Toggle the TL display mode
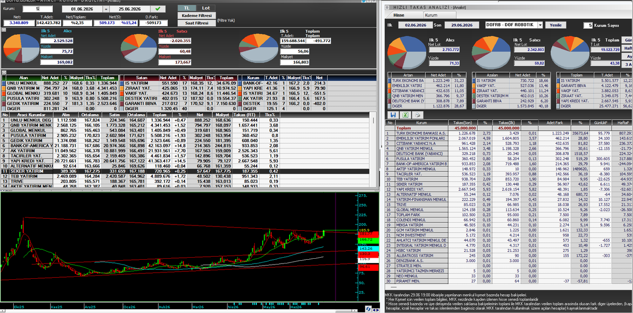 coord(186,8)
